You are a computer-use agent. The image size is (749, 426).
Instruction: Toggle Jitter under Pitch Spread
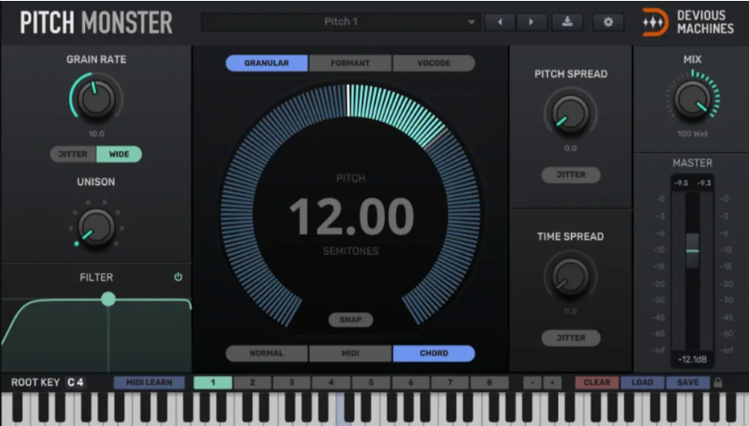[571, 175]
